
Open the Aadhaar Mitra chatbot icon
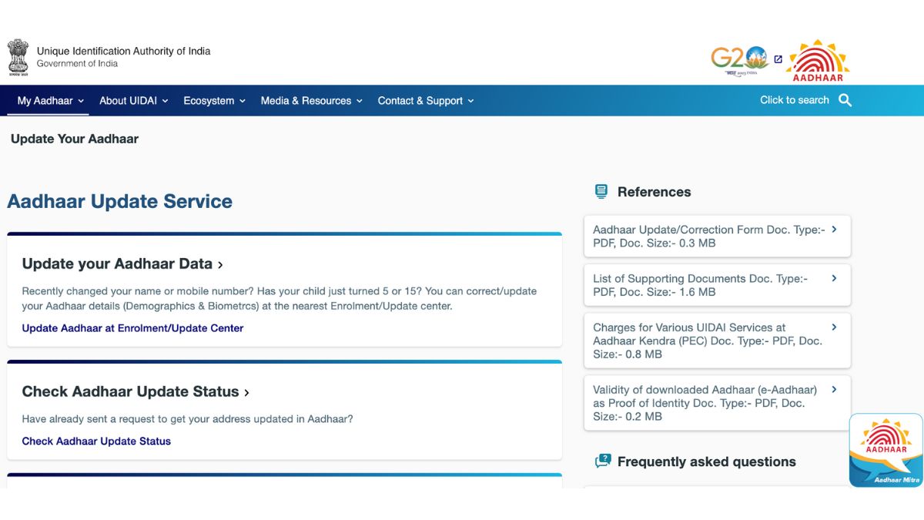point(885,450)
